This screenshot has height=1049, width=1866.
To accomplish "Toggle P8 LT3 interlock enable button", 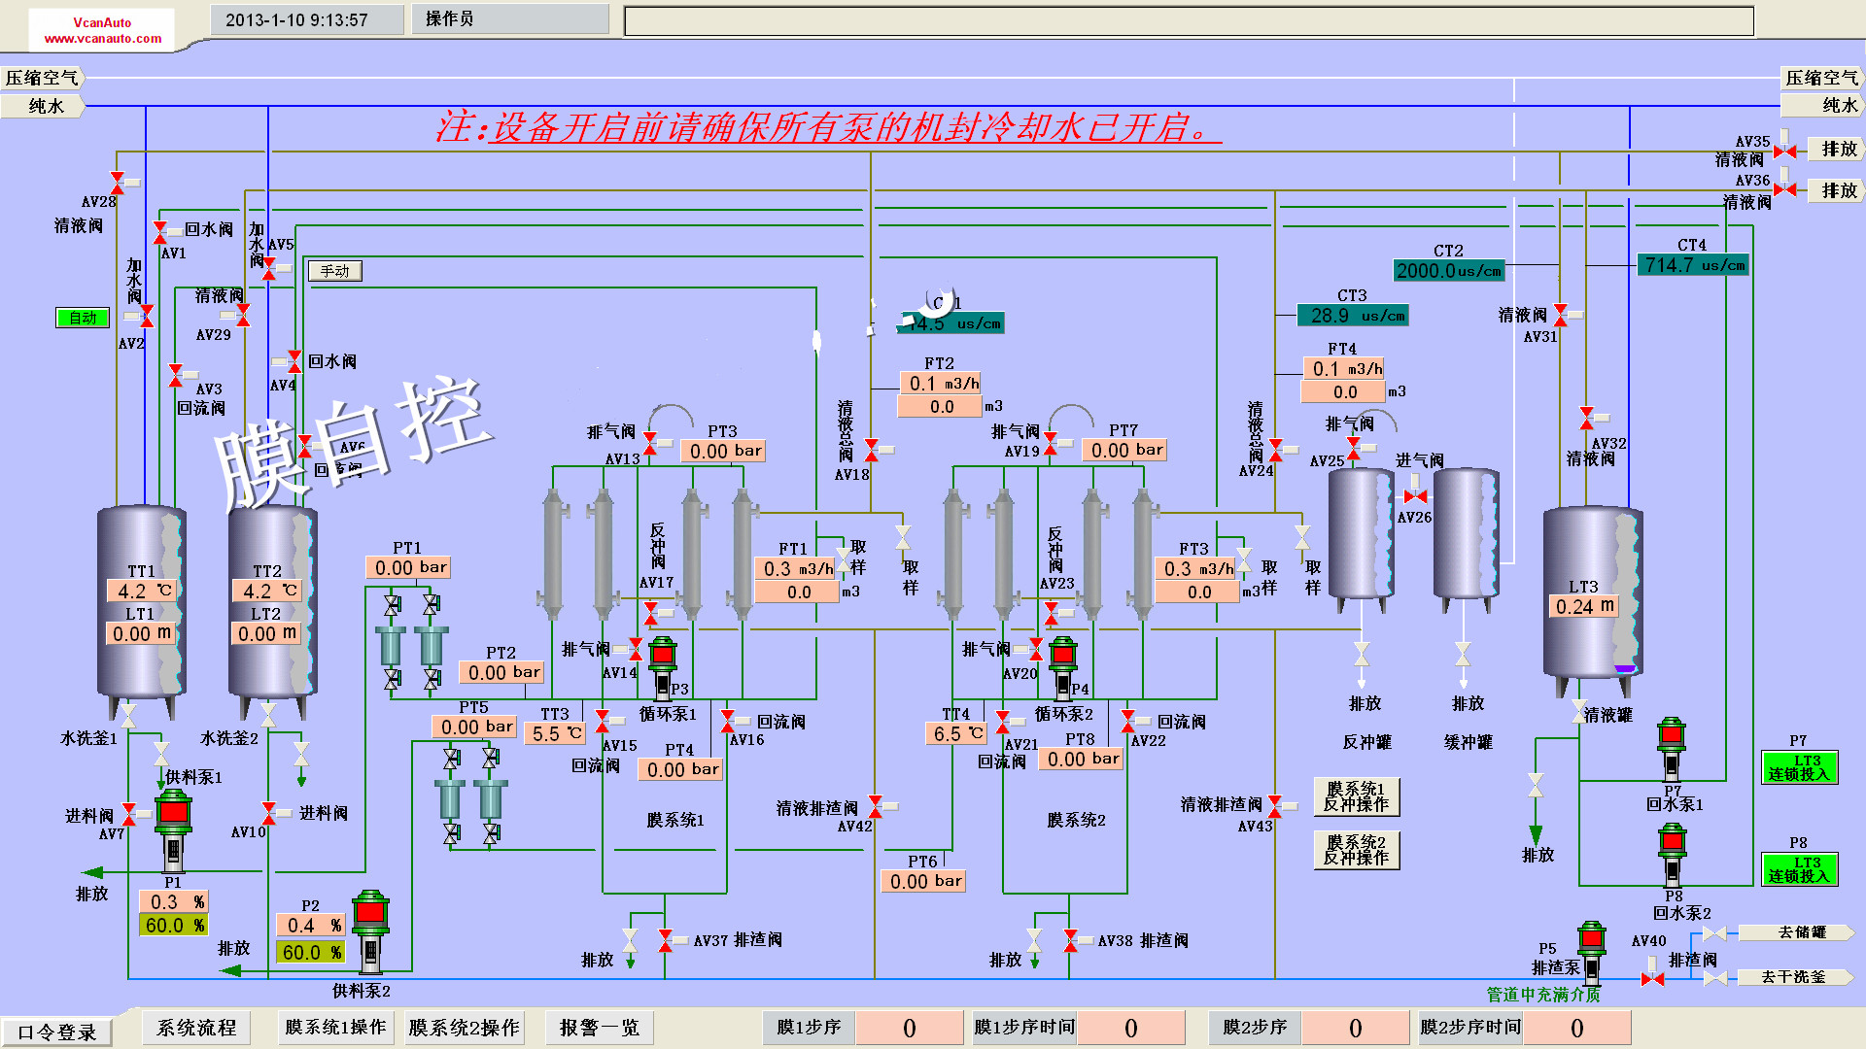I will (1799, 869).
